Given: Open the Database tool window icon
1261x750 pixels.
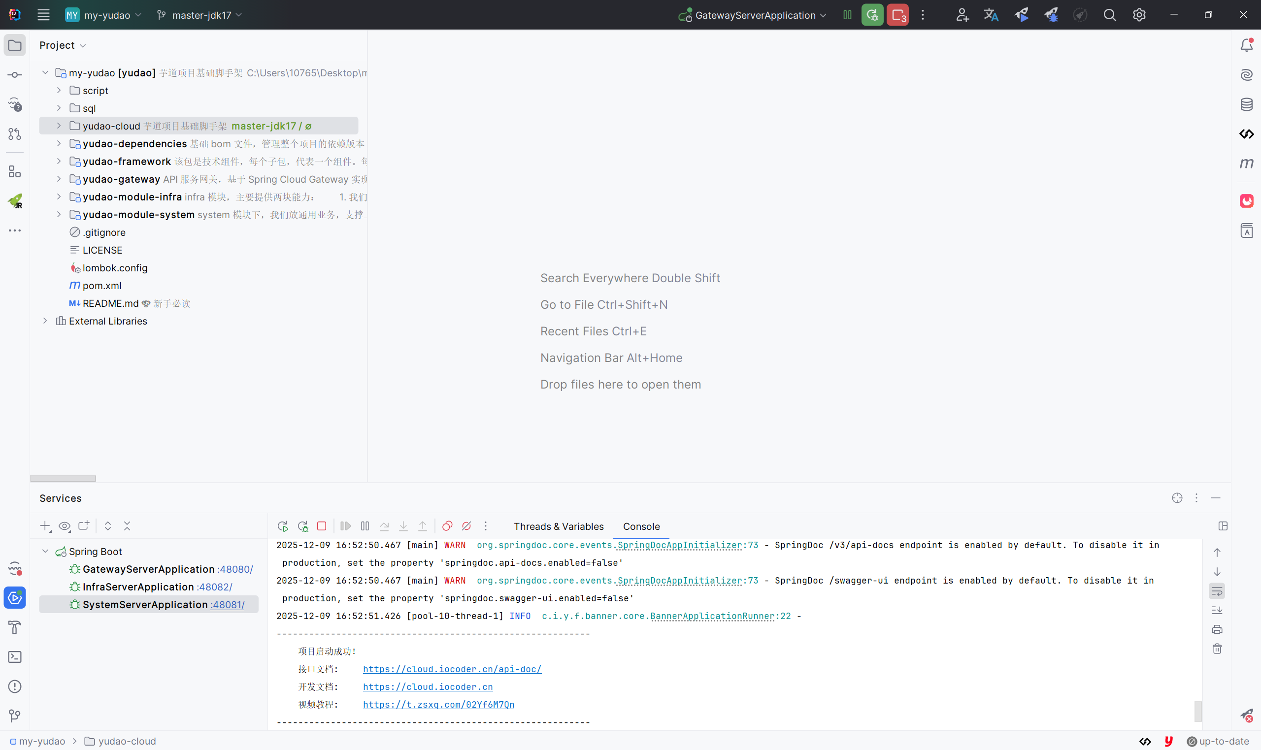Looking at the screenshot, I should click(1246, 104).
